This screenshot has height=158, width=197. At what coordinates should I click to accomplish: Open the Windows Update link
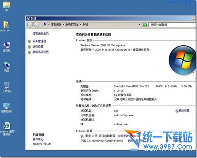[x=42, y=144]
